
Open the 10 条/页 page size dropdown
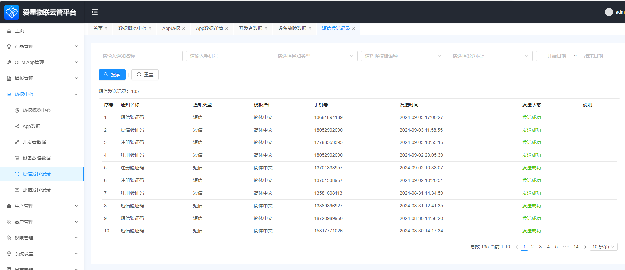[x=604, y=247]
